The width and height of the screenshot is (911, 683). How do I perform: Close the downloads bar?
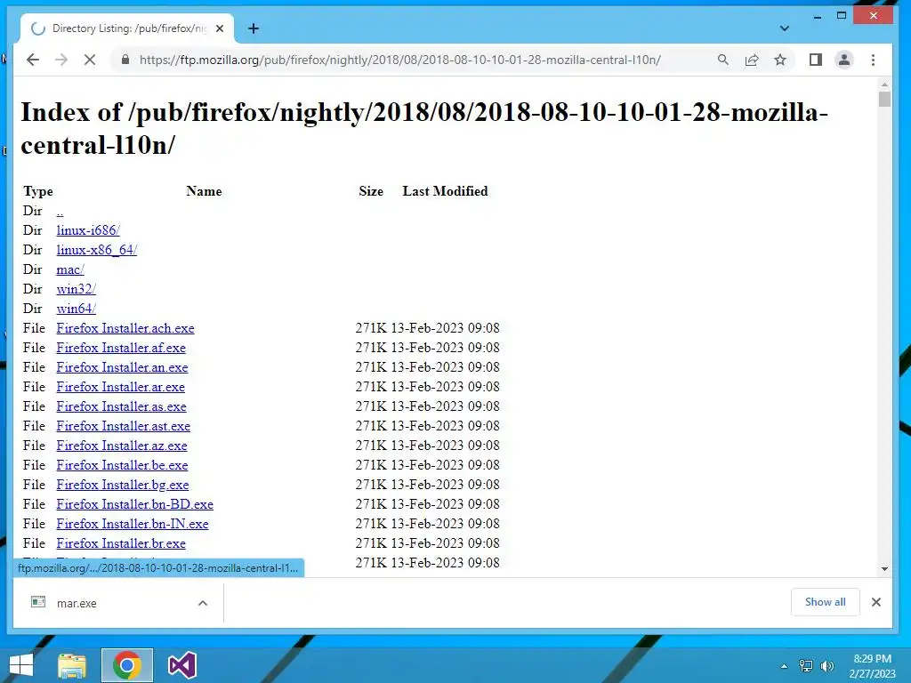[876, 602]
